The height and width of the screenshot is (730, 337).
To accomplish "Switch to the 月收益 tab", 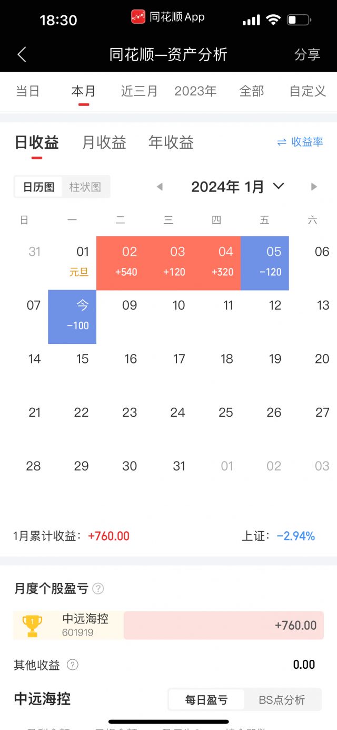I will pyautogui.click(x=103, y=142).
